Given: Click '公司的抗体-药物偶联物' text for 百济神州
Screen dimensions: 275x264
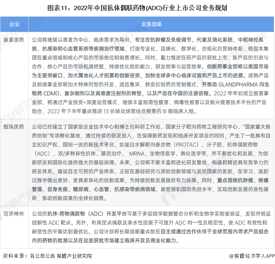Looking at the screenshot, I should (x=58, y=214).
